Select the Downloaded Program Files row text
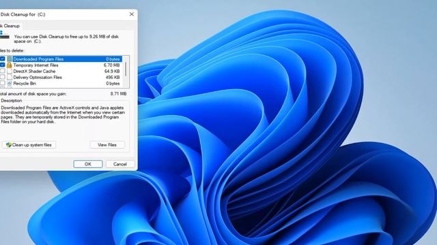 [x=38, y=59]
